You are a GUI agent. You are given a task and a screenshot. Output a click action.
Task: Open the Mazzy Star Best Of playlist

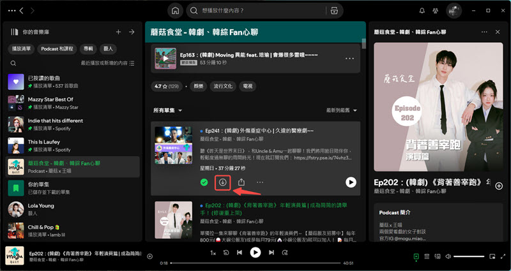73,103
